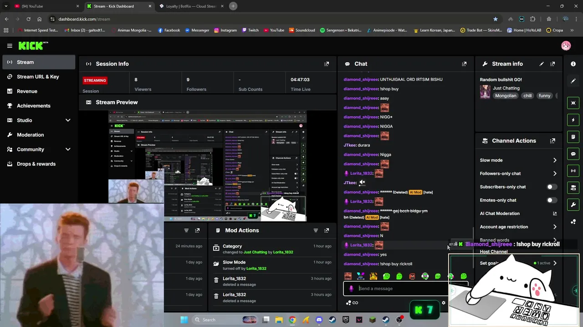Open chat settings gear below the message box
Image resolution: width=583 pixels, height=327 pixels.
coord(444,303)
